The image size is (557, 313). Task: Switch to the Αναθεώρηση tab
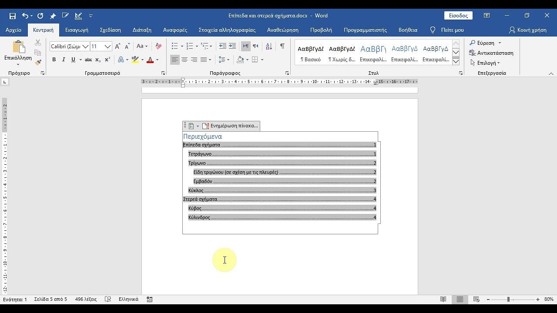point(283,30)
